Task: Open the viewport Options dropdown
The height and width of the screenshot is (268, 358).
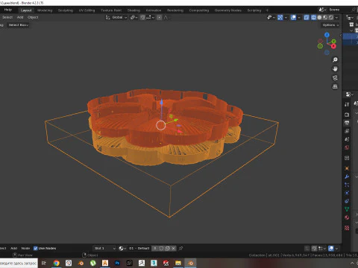Action: pyautogui.click(x=330, y=25)
